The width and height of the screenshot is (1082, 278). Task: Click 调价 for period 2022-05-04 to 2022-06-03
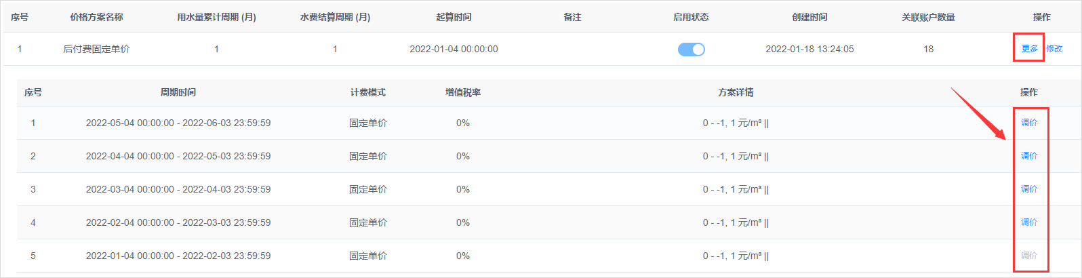click(x=1029, y=123)
